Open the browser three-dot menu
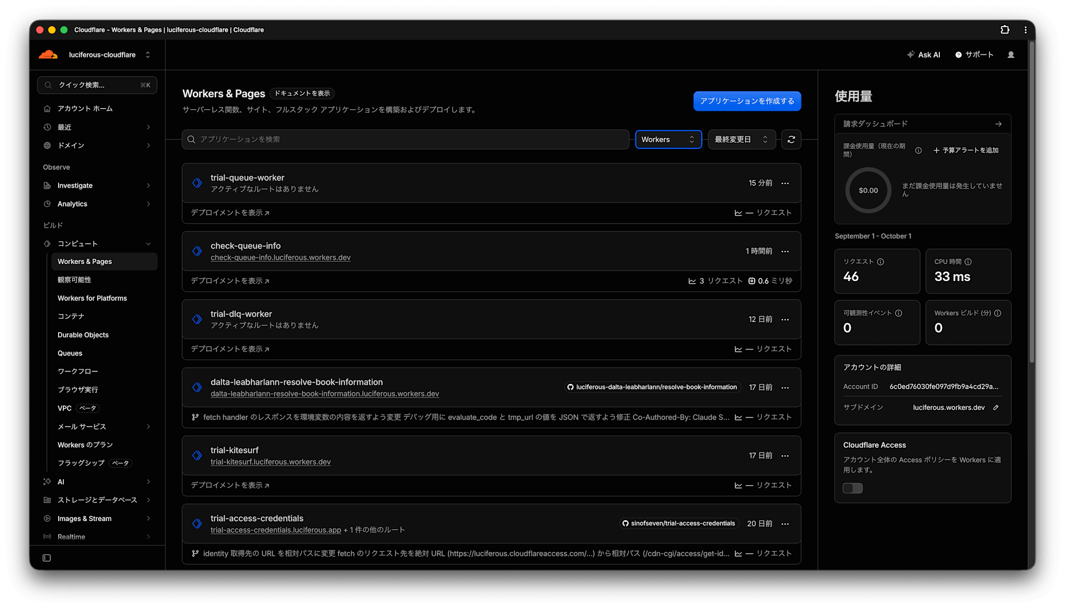1065x609 pixels. pos(1026,30)
